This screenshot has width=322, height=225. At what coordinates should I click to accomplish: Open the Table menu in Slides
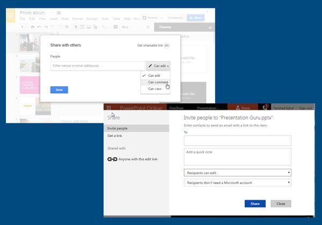[116, 19]
